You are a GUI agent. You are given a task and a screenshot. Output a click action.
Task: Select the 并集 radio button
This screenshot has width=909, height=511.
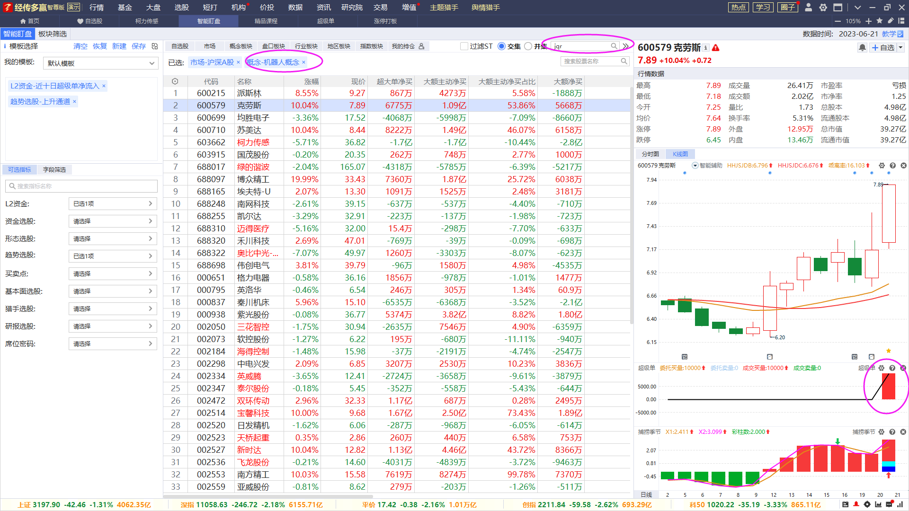[x=528, y=46]
